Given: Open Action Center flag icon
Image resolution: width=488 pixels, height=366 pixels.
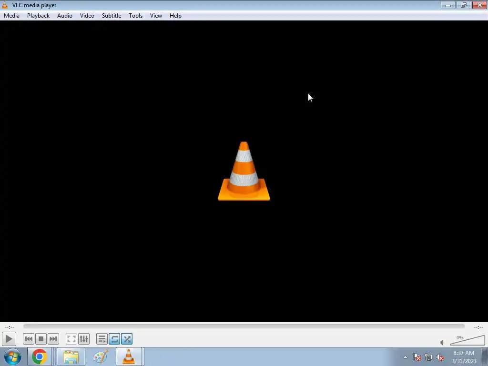Looking at the screenshot, I should 417,357.
